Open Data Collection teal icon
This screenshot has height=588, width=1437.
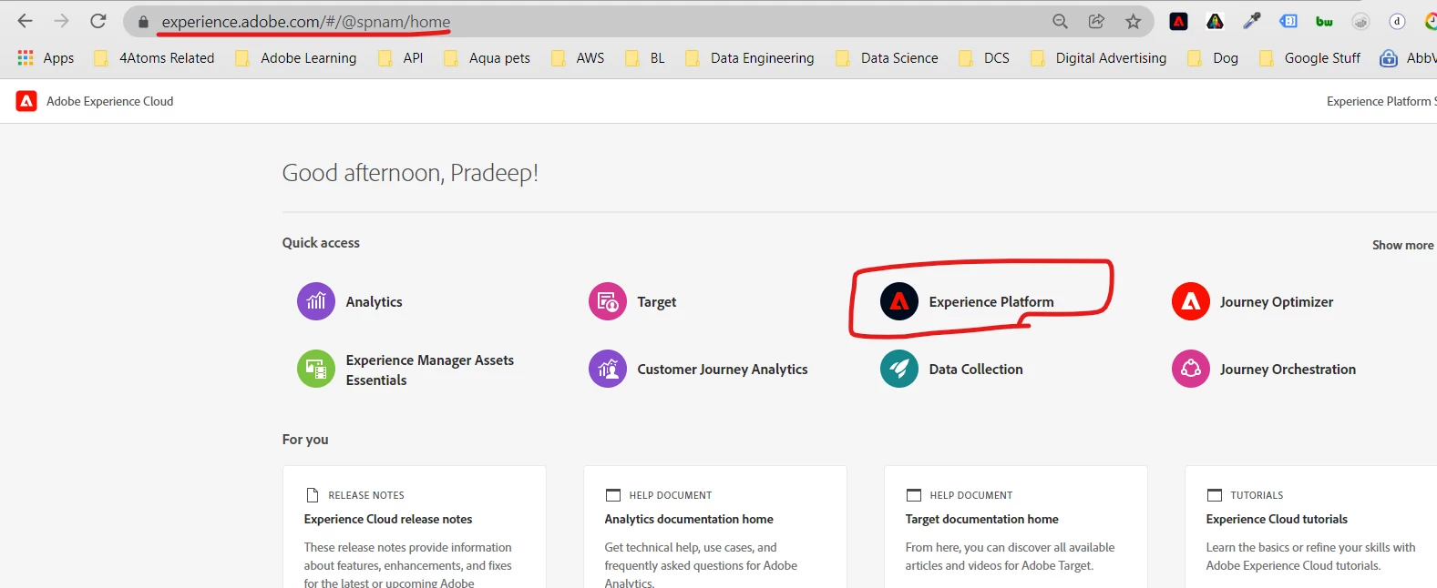point(899,369)
